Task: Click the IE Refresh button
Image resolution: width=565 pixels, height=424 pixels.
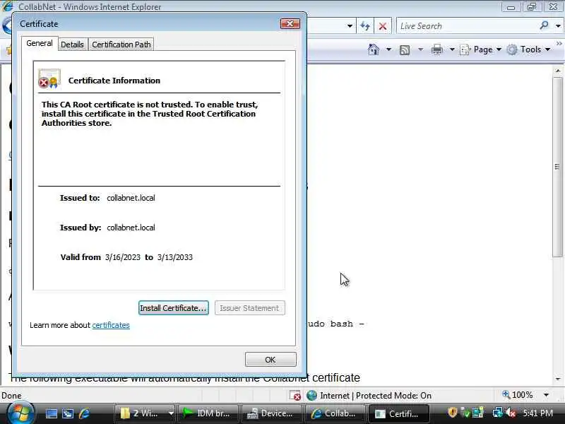Action: point(365,26)
